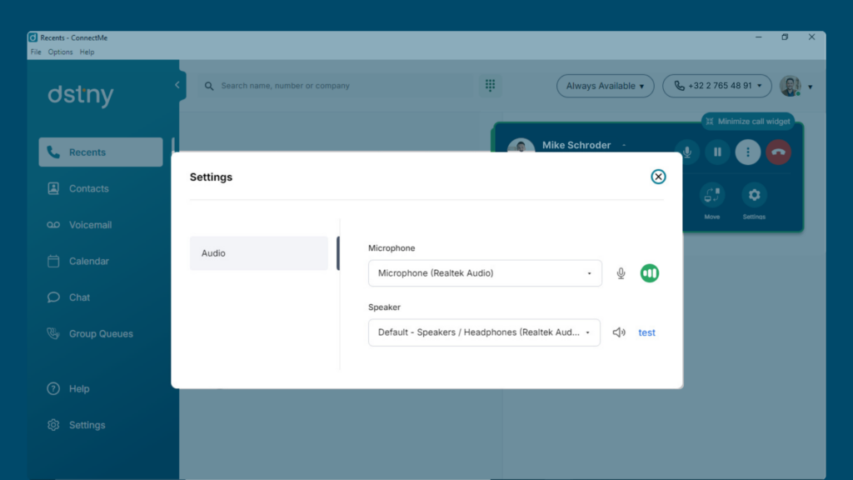This screenshot has width=853, height=480.
Task: Mute the call with microphone button
Action: coord(687,152)
